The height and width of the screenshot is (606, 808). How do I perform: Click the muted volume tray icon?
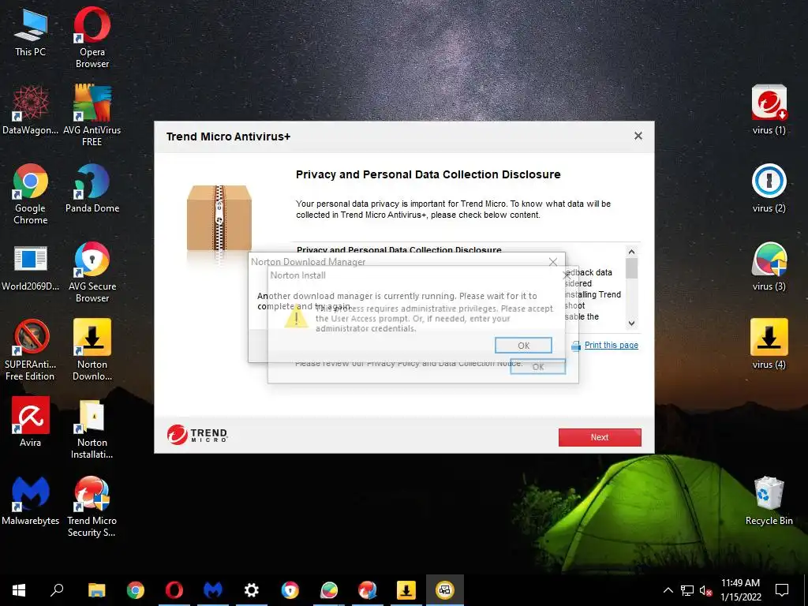click(x=706, y=590)
